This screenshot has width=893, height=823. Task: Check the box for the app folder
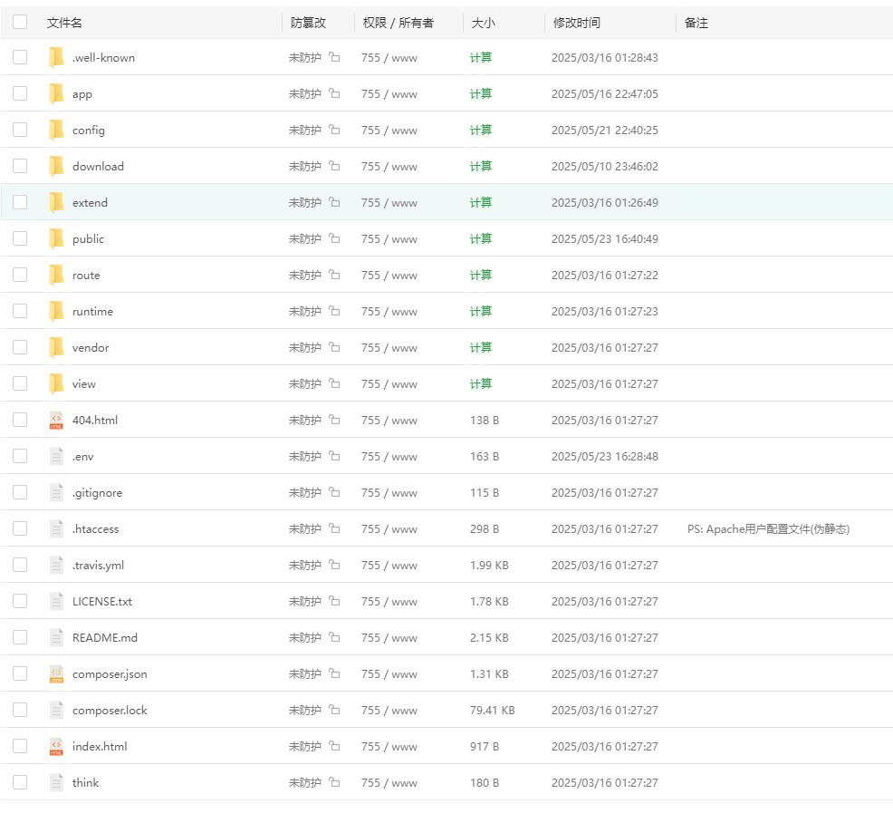tap(20, 93)
